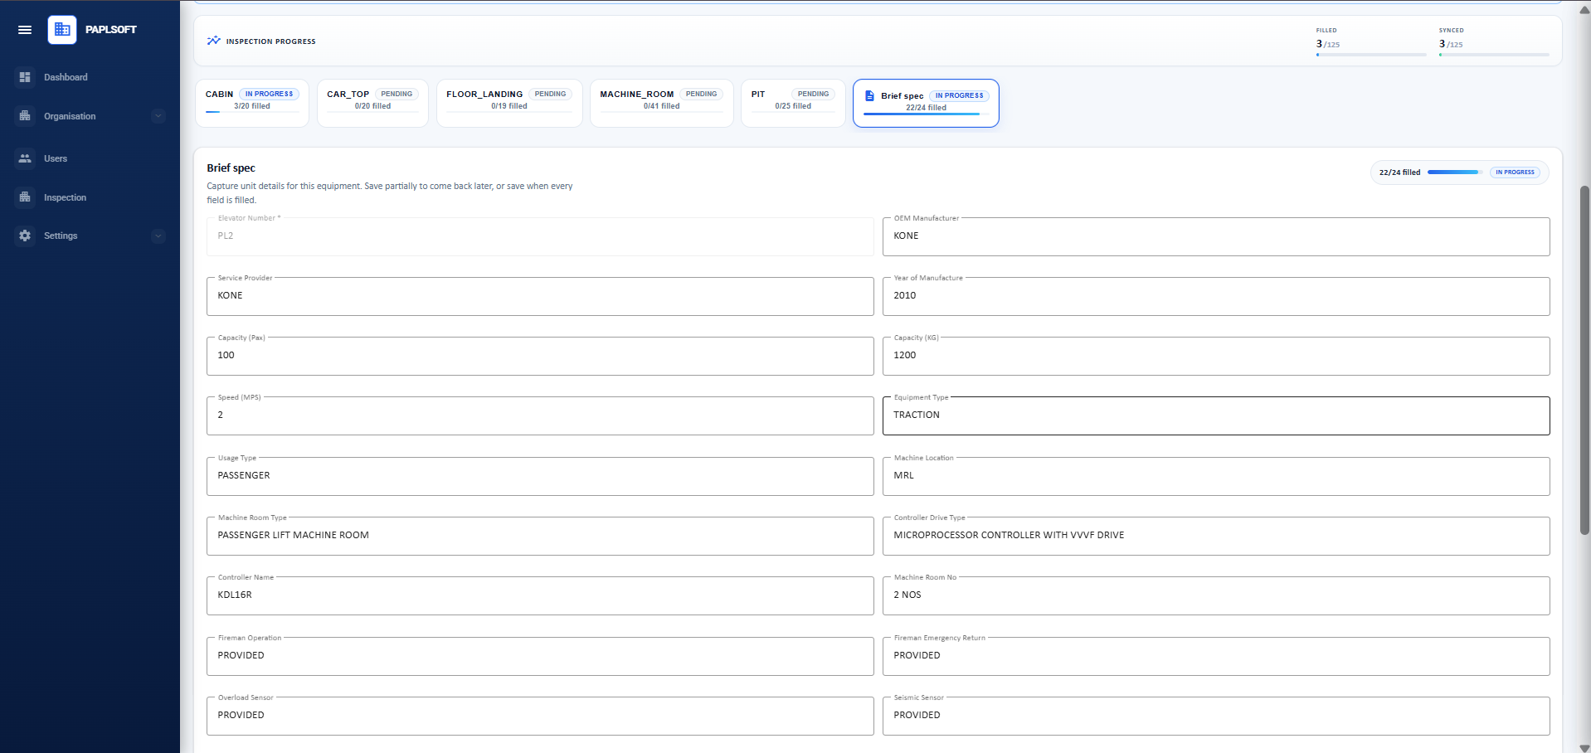
Task: Switch to the CAR_TOP section tab
Action: pos(372,103)
